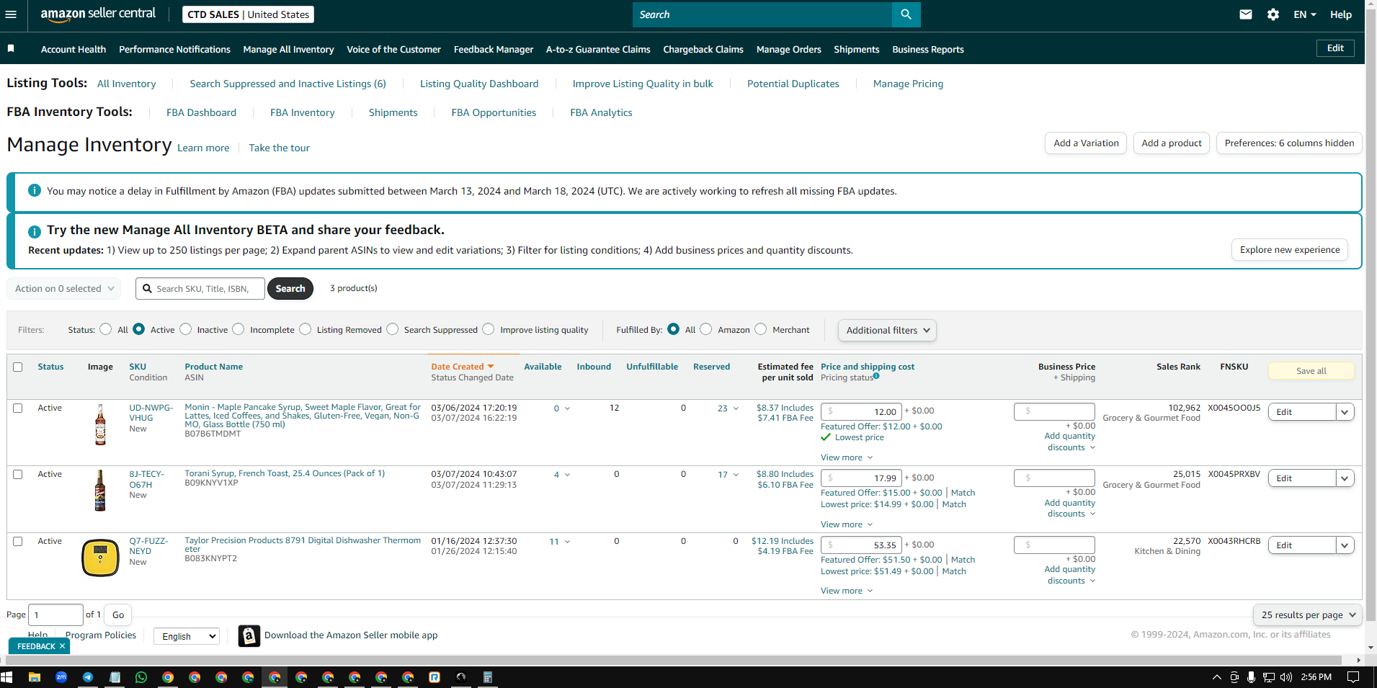Open the hamburger main menu
1377x688 pixels.
pyautogui.click(x=11, y=14)
